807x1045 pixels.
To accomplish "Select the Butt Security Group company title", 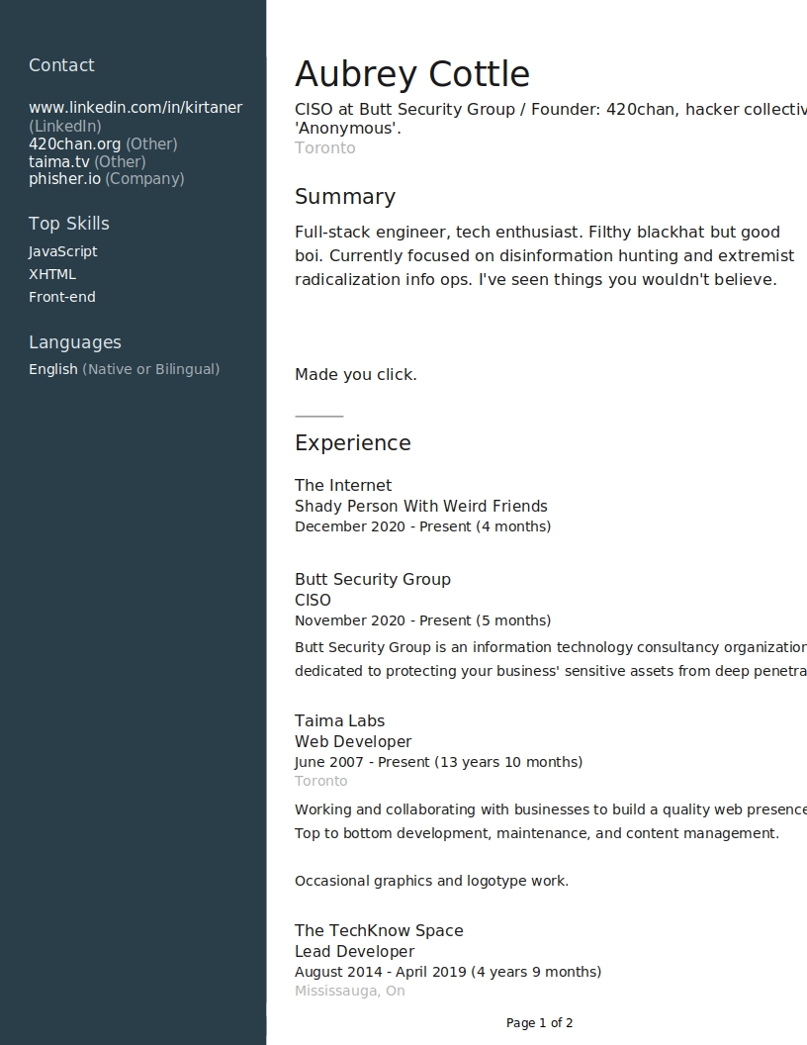I will 373,579.
